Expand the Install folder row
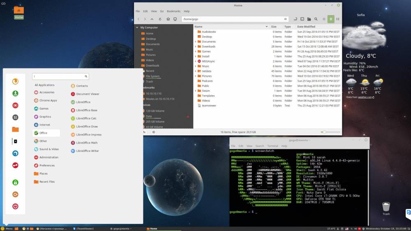This screenshot has width=411, height=231. 196,56
